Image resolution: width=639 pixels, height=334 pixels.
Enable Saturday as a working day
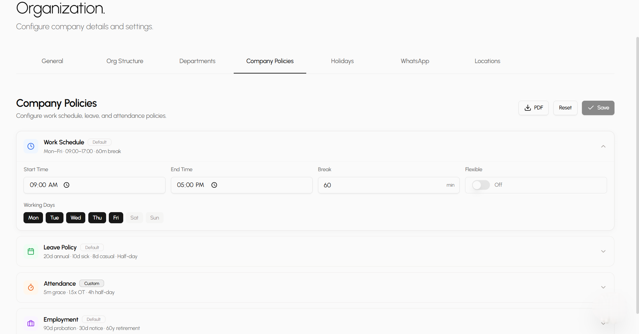pyautogui.click(x=134, y=218)
